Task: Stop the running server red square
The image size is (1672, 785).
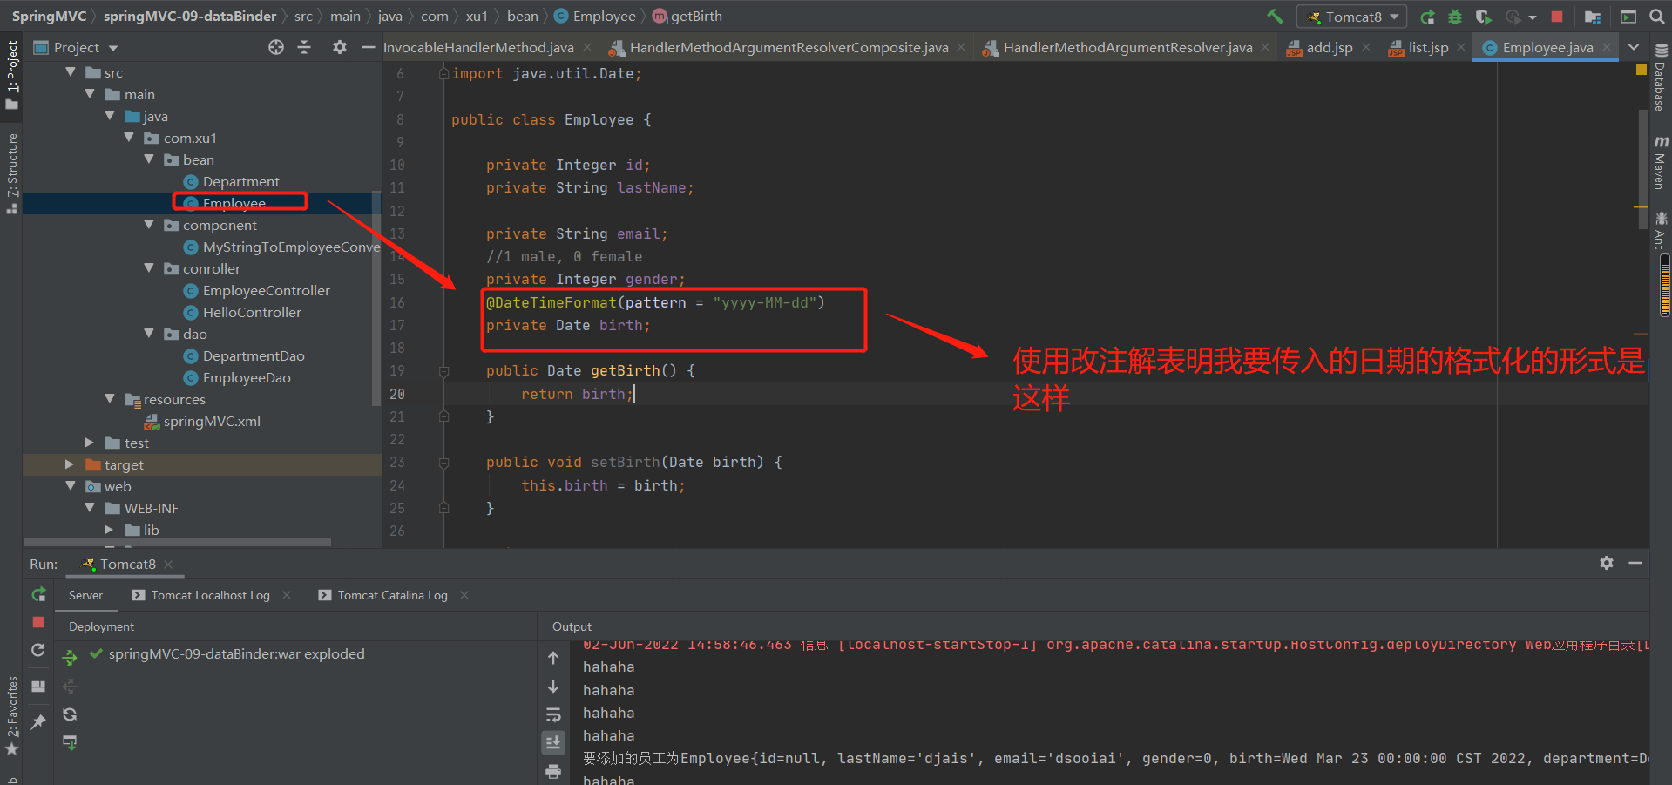Action: pyautogui.click(x=1557, y=17)
